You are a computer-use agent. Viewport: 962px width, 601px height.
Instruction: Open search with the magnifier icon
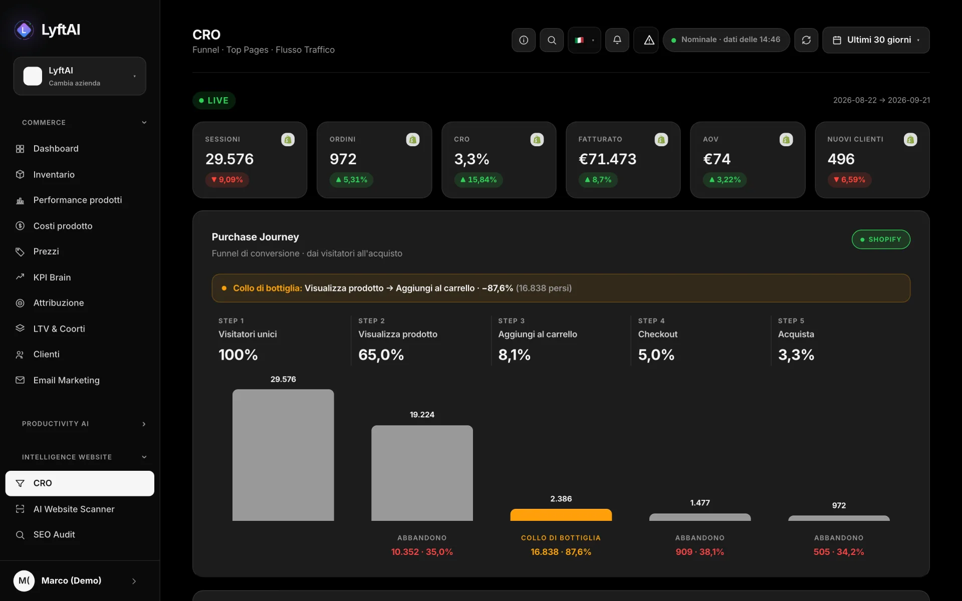click(x=552, y=40)
